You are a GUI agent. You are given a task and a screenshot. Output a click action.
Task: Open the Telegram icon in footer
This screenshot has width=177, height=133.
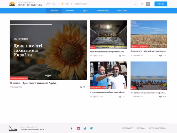point(85,129)
